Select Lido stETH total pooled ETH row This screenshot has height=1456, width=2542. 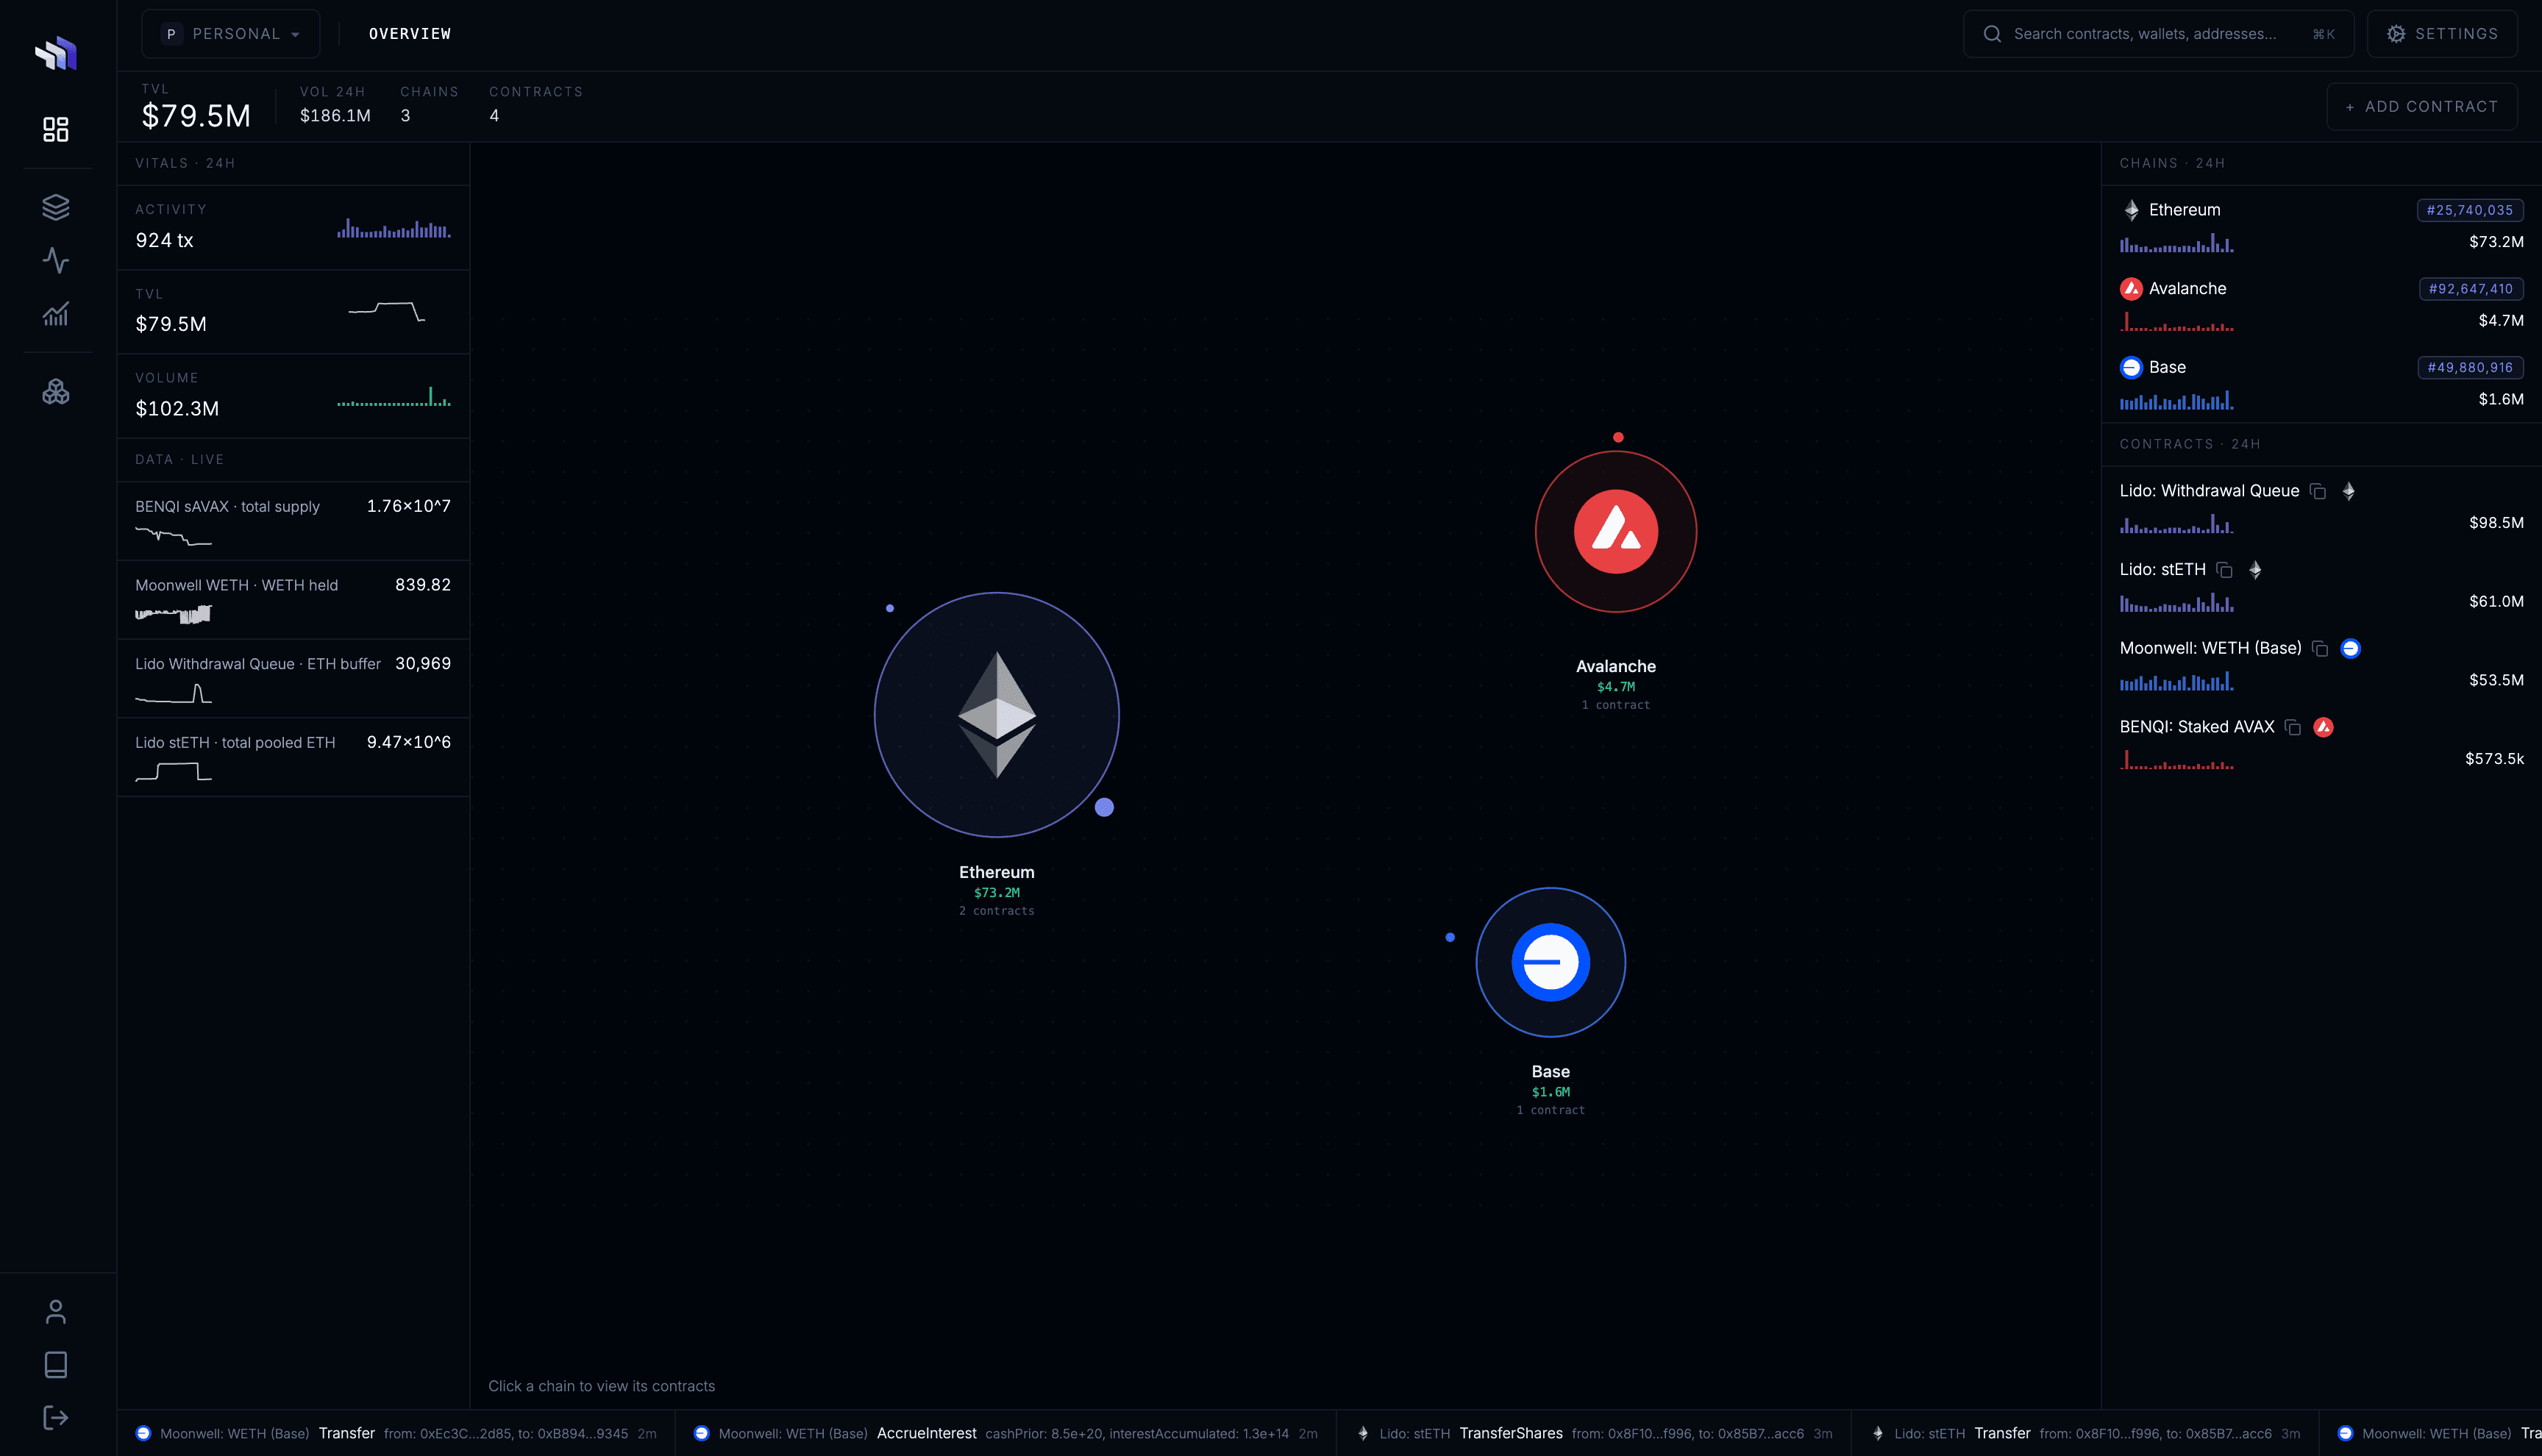293,757
